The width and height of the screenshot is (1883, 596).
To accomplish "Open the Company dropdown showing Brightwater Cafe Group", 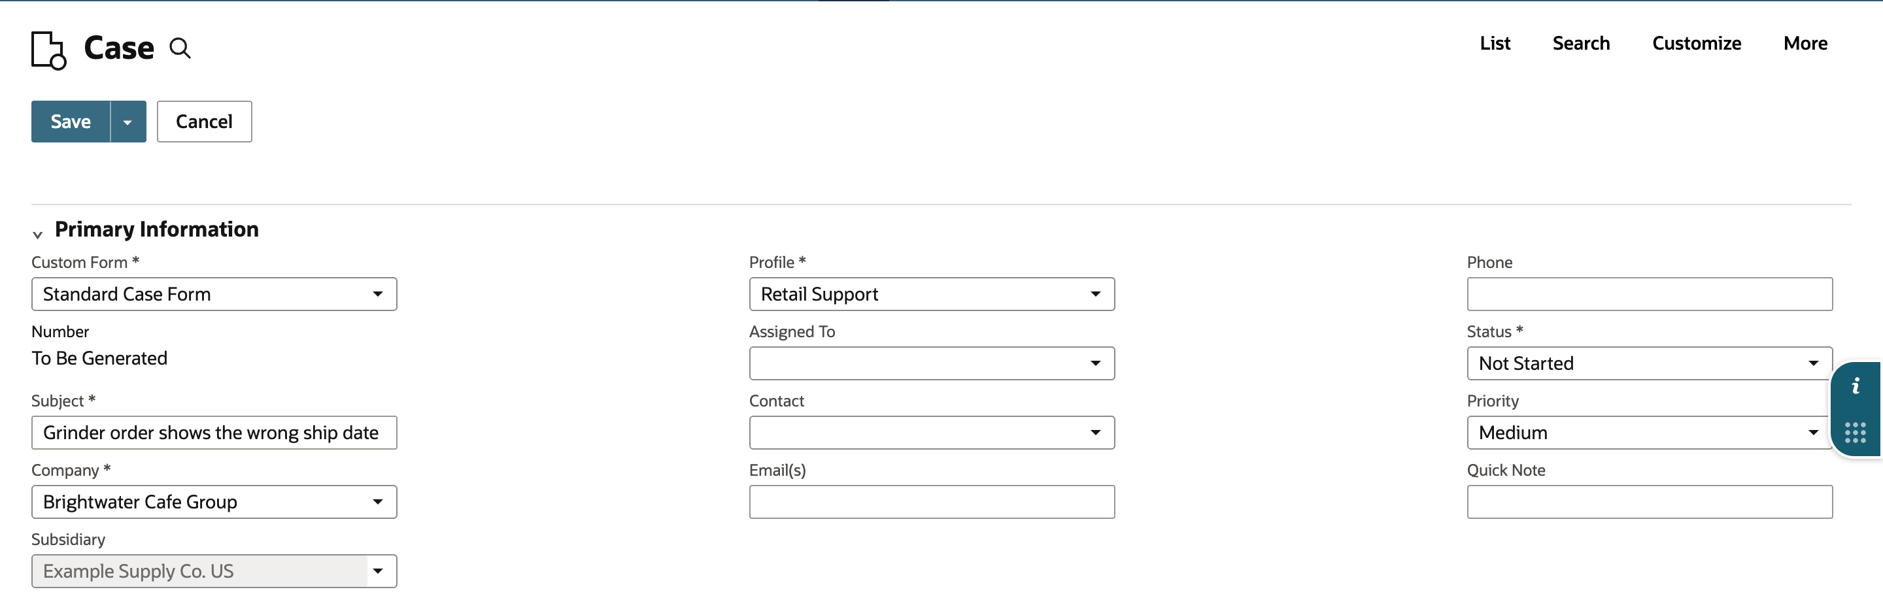I will (x=214, y=502).
